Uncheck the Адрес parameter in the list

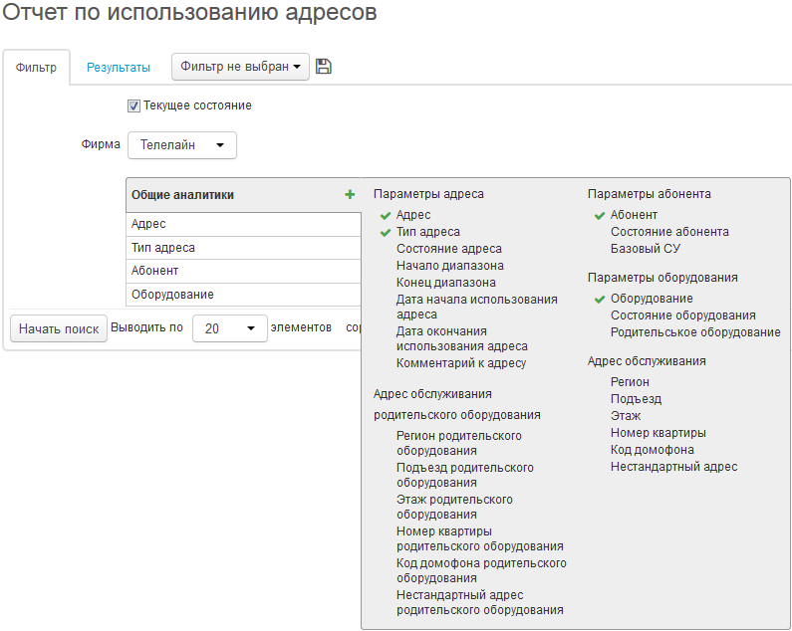pos(413,215)
